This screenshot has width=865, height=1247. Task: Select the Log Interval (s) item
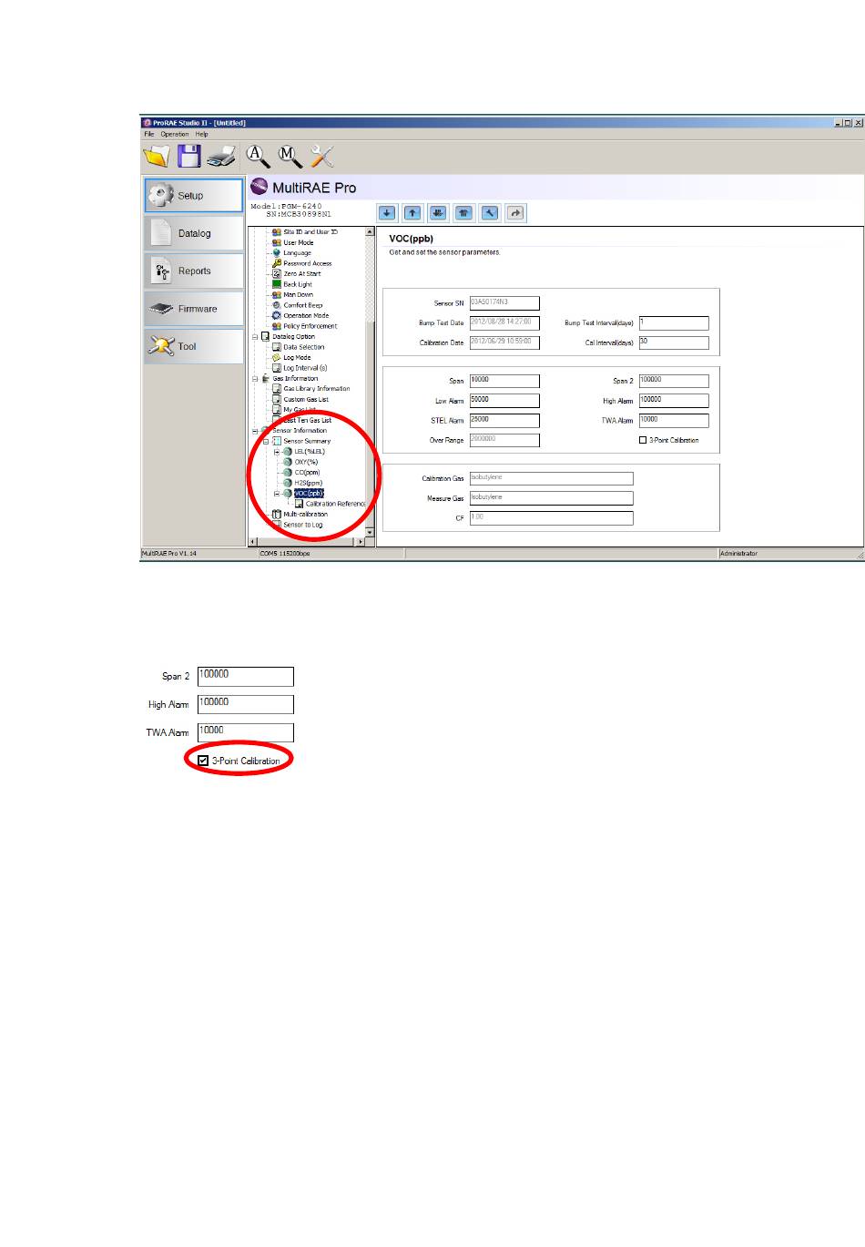click(305, 368)
